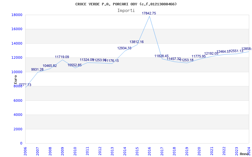252x157 pixels.
Task: Click the Anno x-axis title
Action: (244, 154)
